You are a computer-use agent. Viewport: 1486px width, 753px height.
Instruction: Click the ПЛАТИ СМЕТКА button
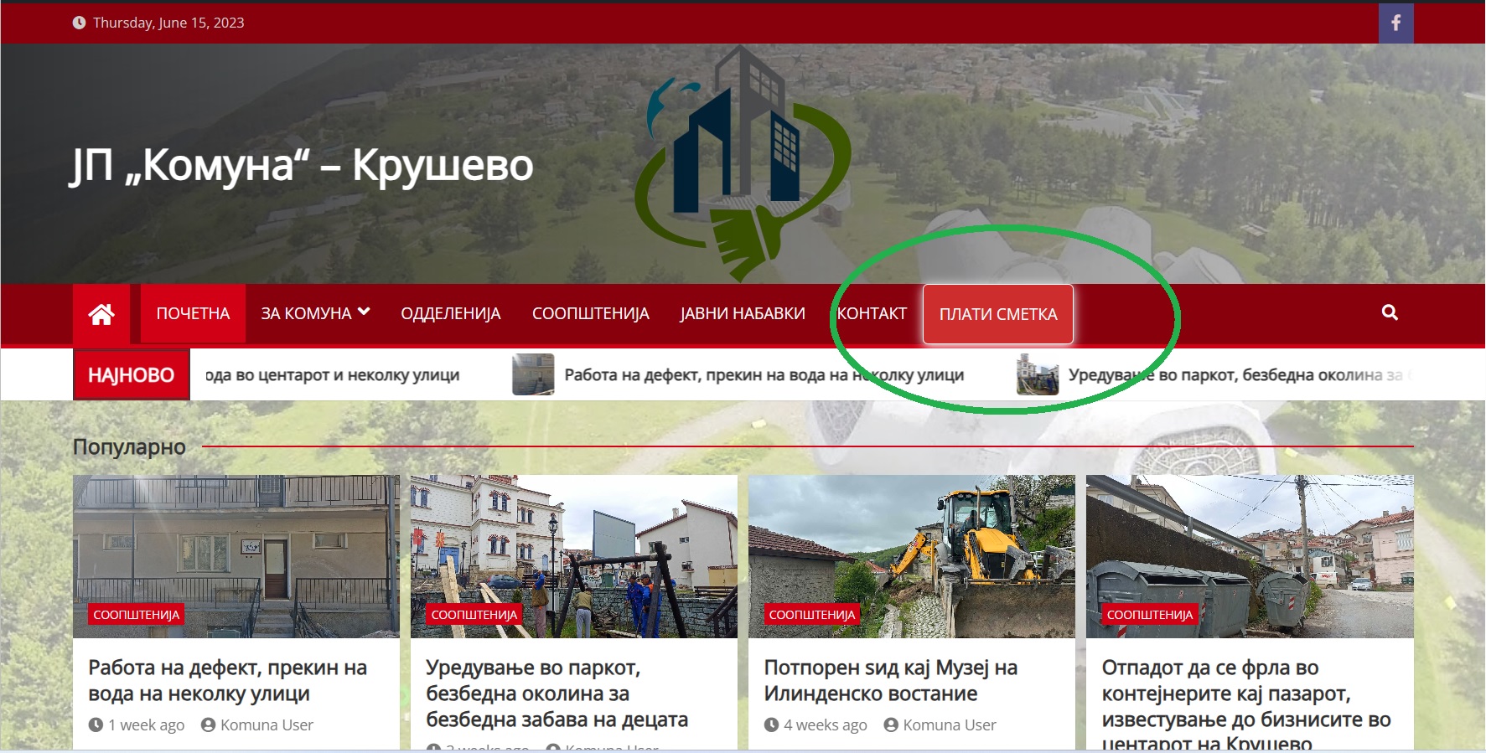click(x=998, y=314)
